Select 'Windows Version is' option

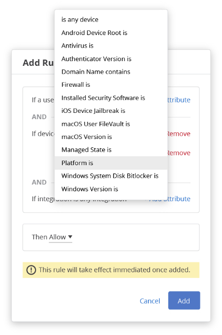pyautogui.click(x=111, y=189)
